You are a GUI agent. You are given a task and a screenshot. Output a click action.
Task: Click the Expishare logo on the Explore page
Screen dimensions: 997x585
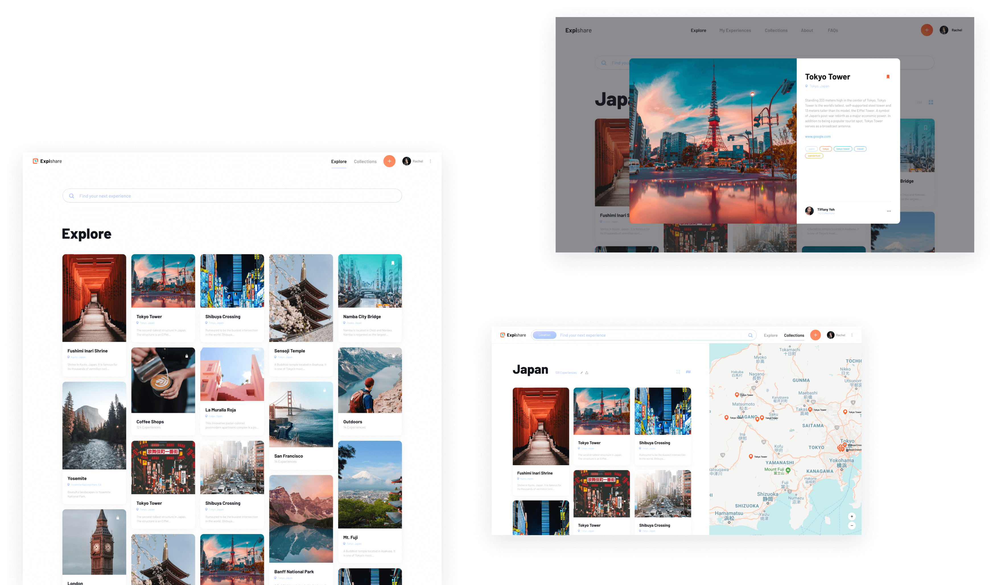pos(47,161)
